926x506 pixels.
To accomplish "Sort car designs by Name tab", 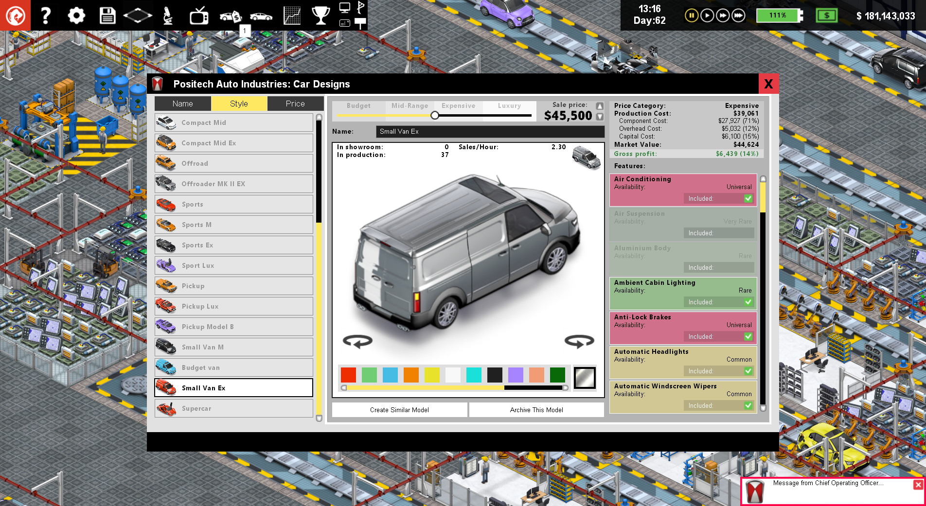I will tap(182, 104).
